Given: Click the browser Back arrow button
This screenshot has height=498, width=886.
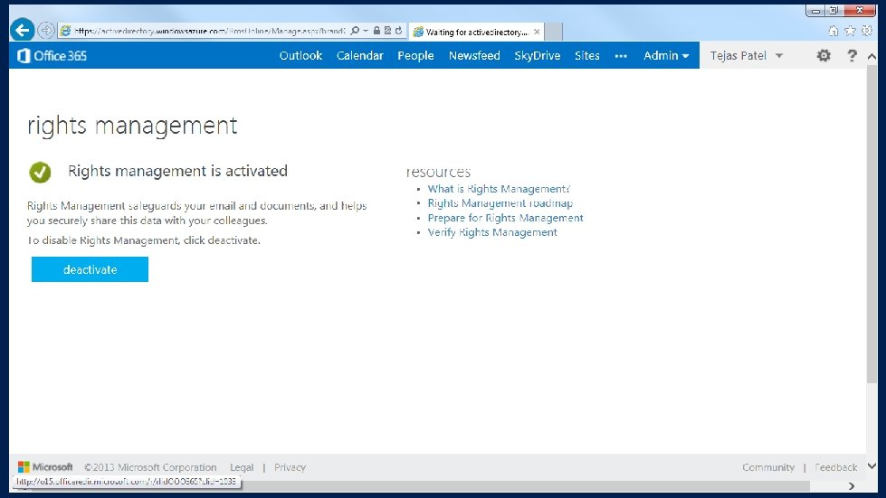Looking at the screenshot, I should pyautogui.click(x=22, y=30).
